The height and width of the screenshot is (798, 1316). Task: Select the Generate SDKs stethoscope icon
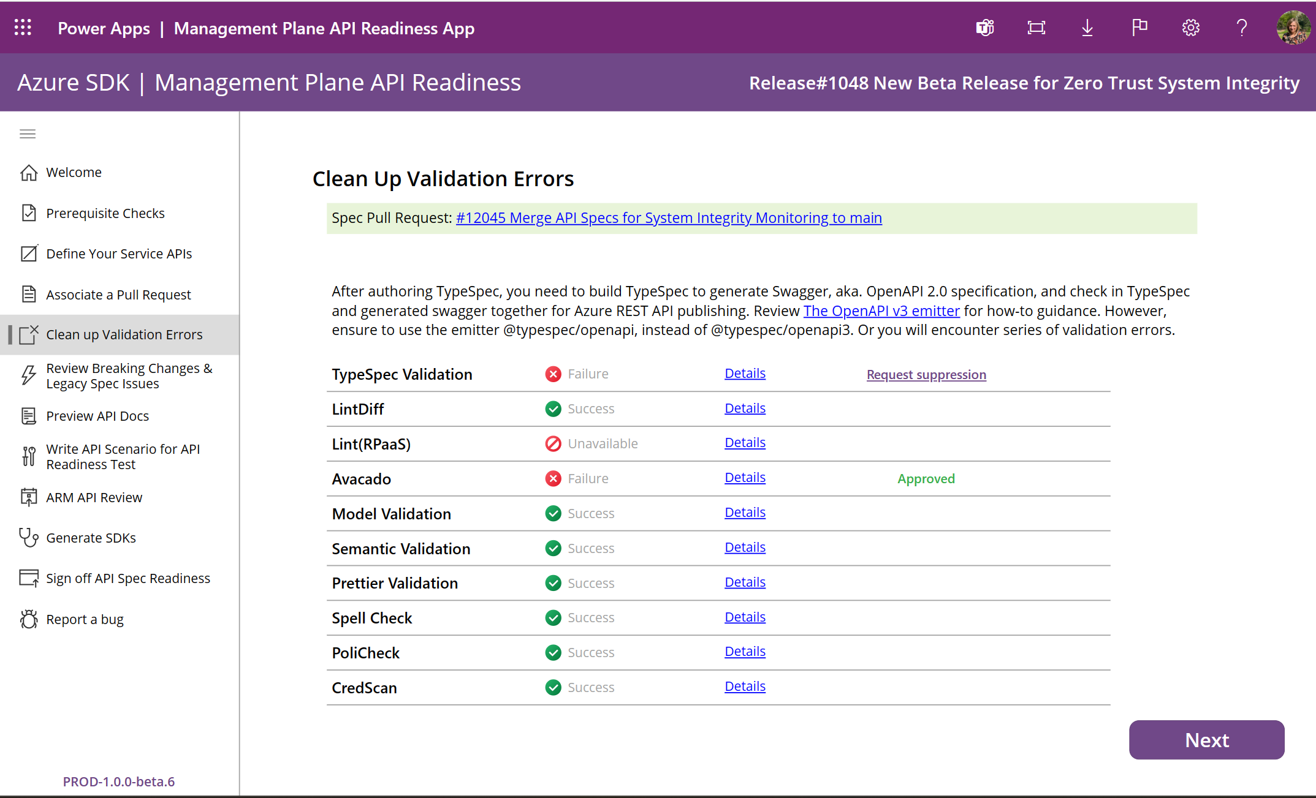click(x=28, y=538)
